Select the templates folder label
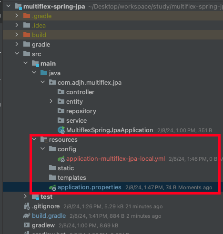Viewport: 223px width, 234px height. click(72, 178)
